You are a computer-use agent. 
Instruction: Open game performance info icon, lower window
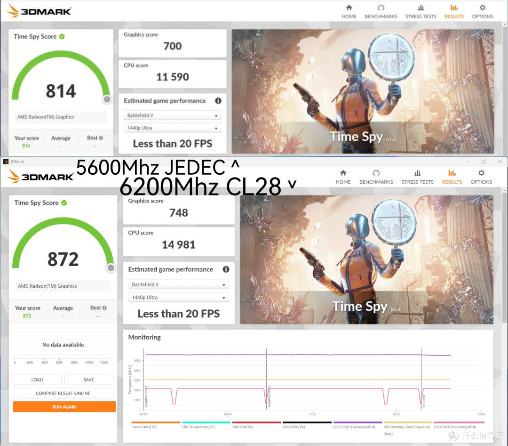click(226, 269)
